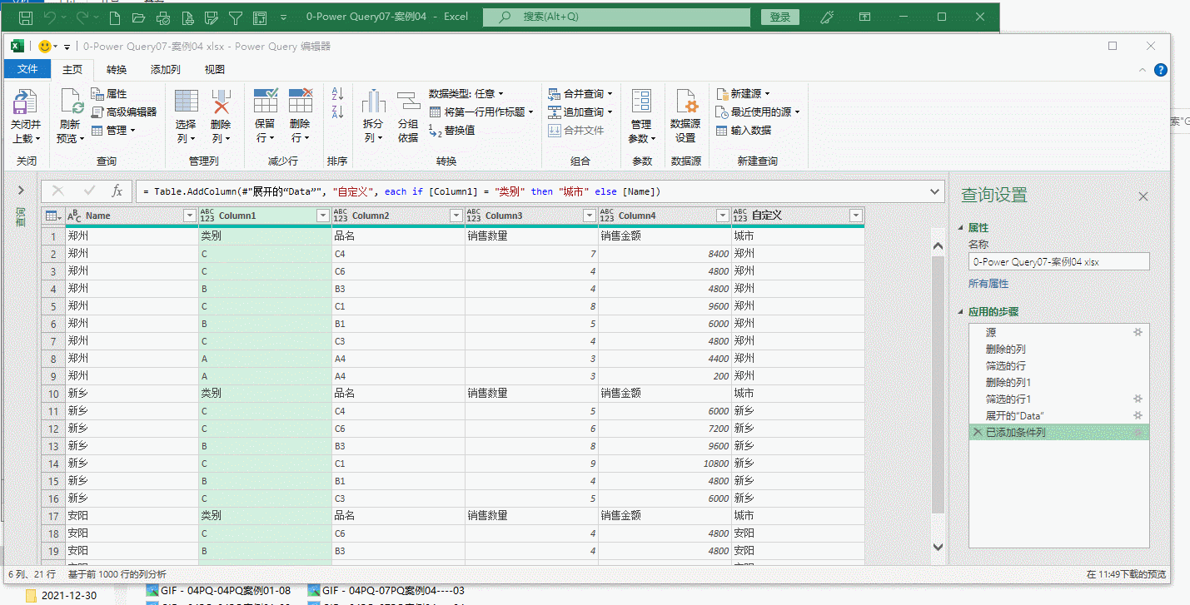Click the Choose Columns (选择列) icon

point(186,102)
